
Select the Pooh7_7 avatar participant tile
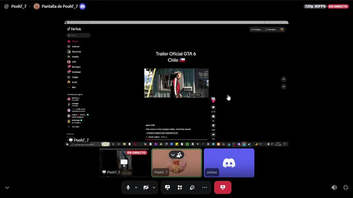coord(177,163)
